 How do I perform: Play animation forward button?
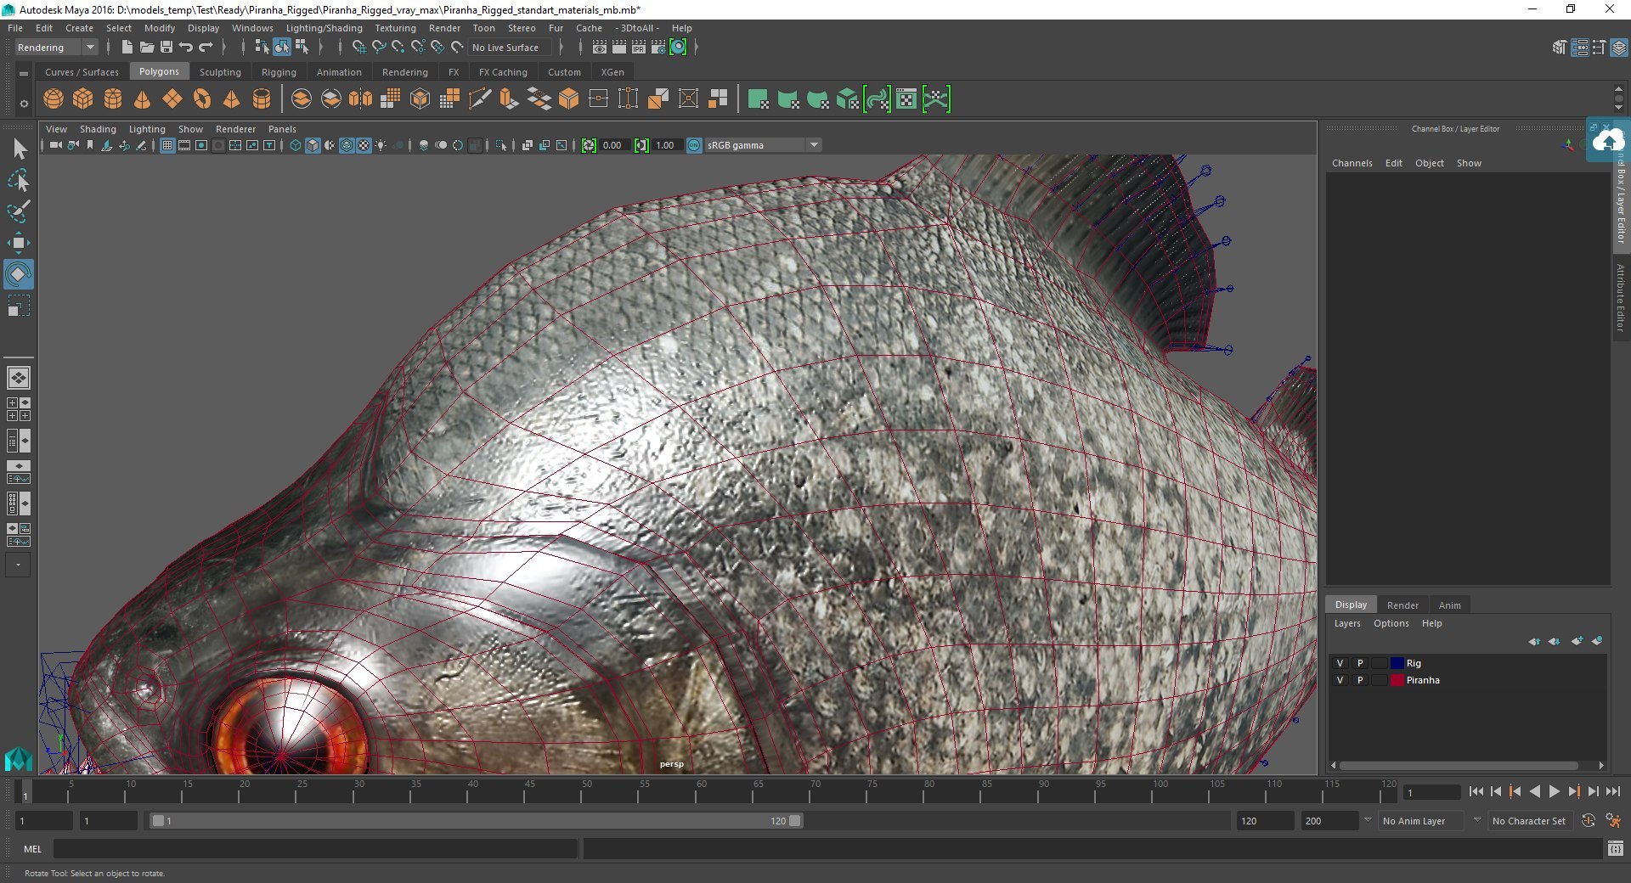[1554, 791]
